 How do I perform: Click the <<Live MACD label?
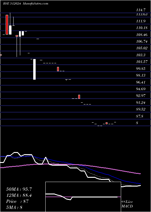coord(127,204)
